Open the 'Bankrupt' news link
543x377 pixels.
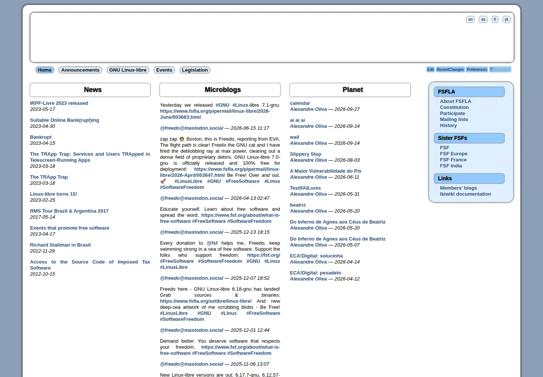[41, 137]
